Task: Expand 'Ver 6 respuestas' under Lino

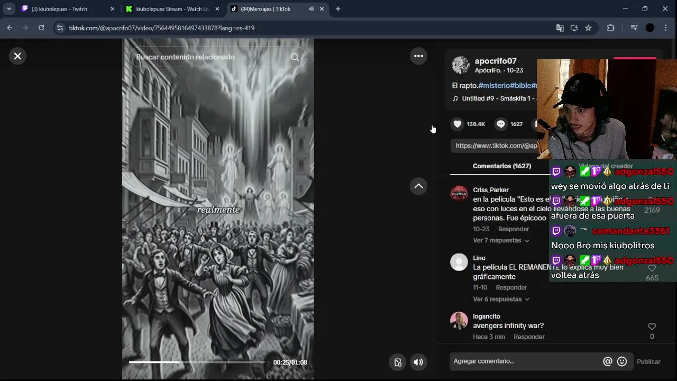Action: (500, 299)
